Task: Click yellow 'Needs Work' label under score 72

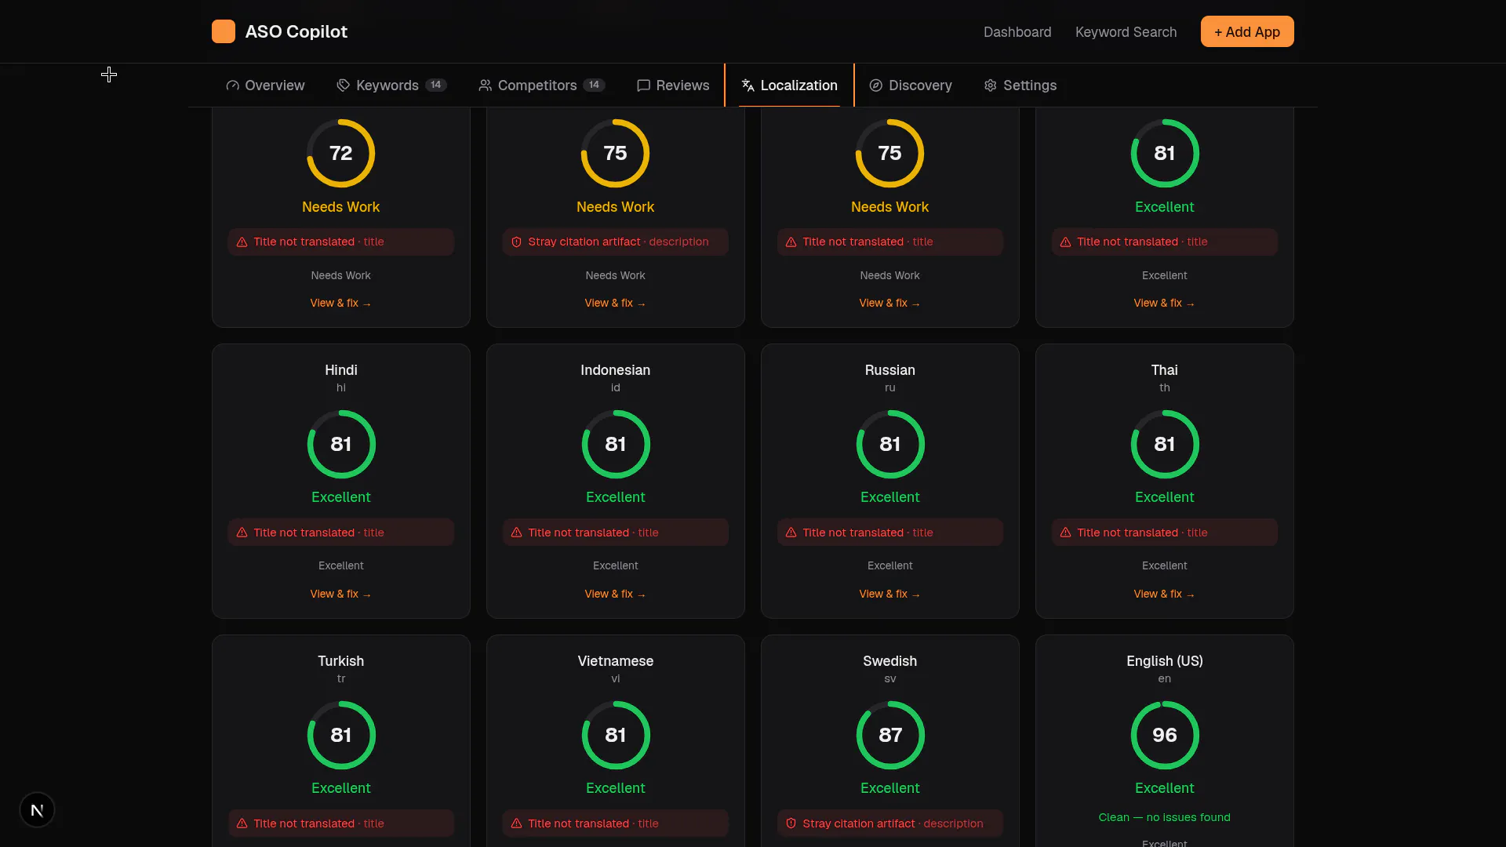Action: [341, 207]
